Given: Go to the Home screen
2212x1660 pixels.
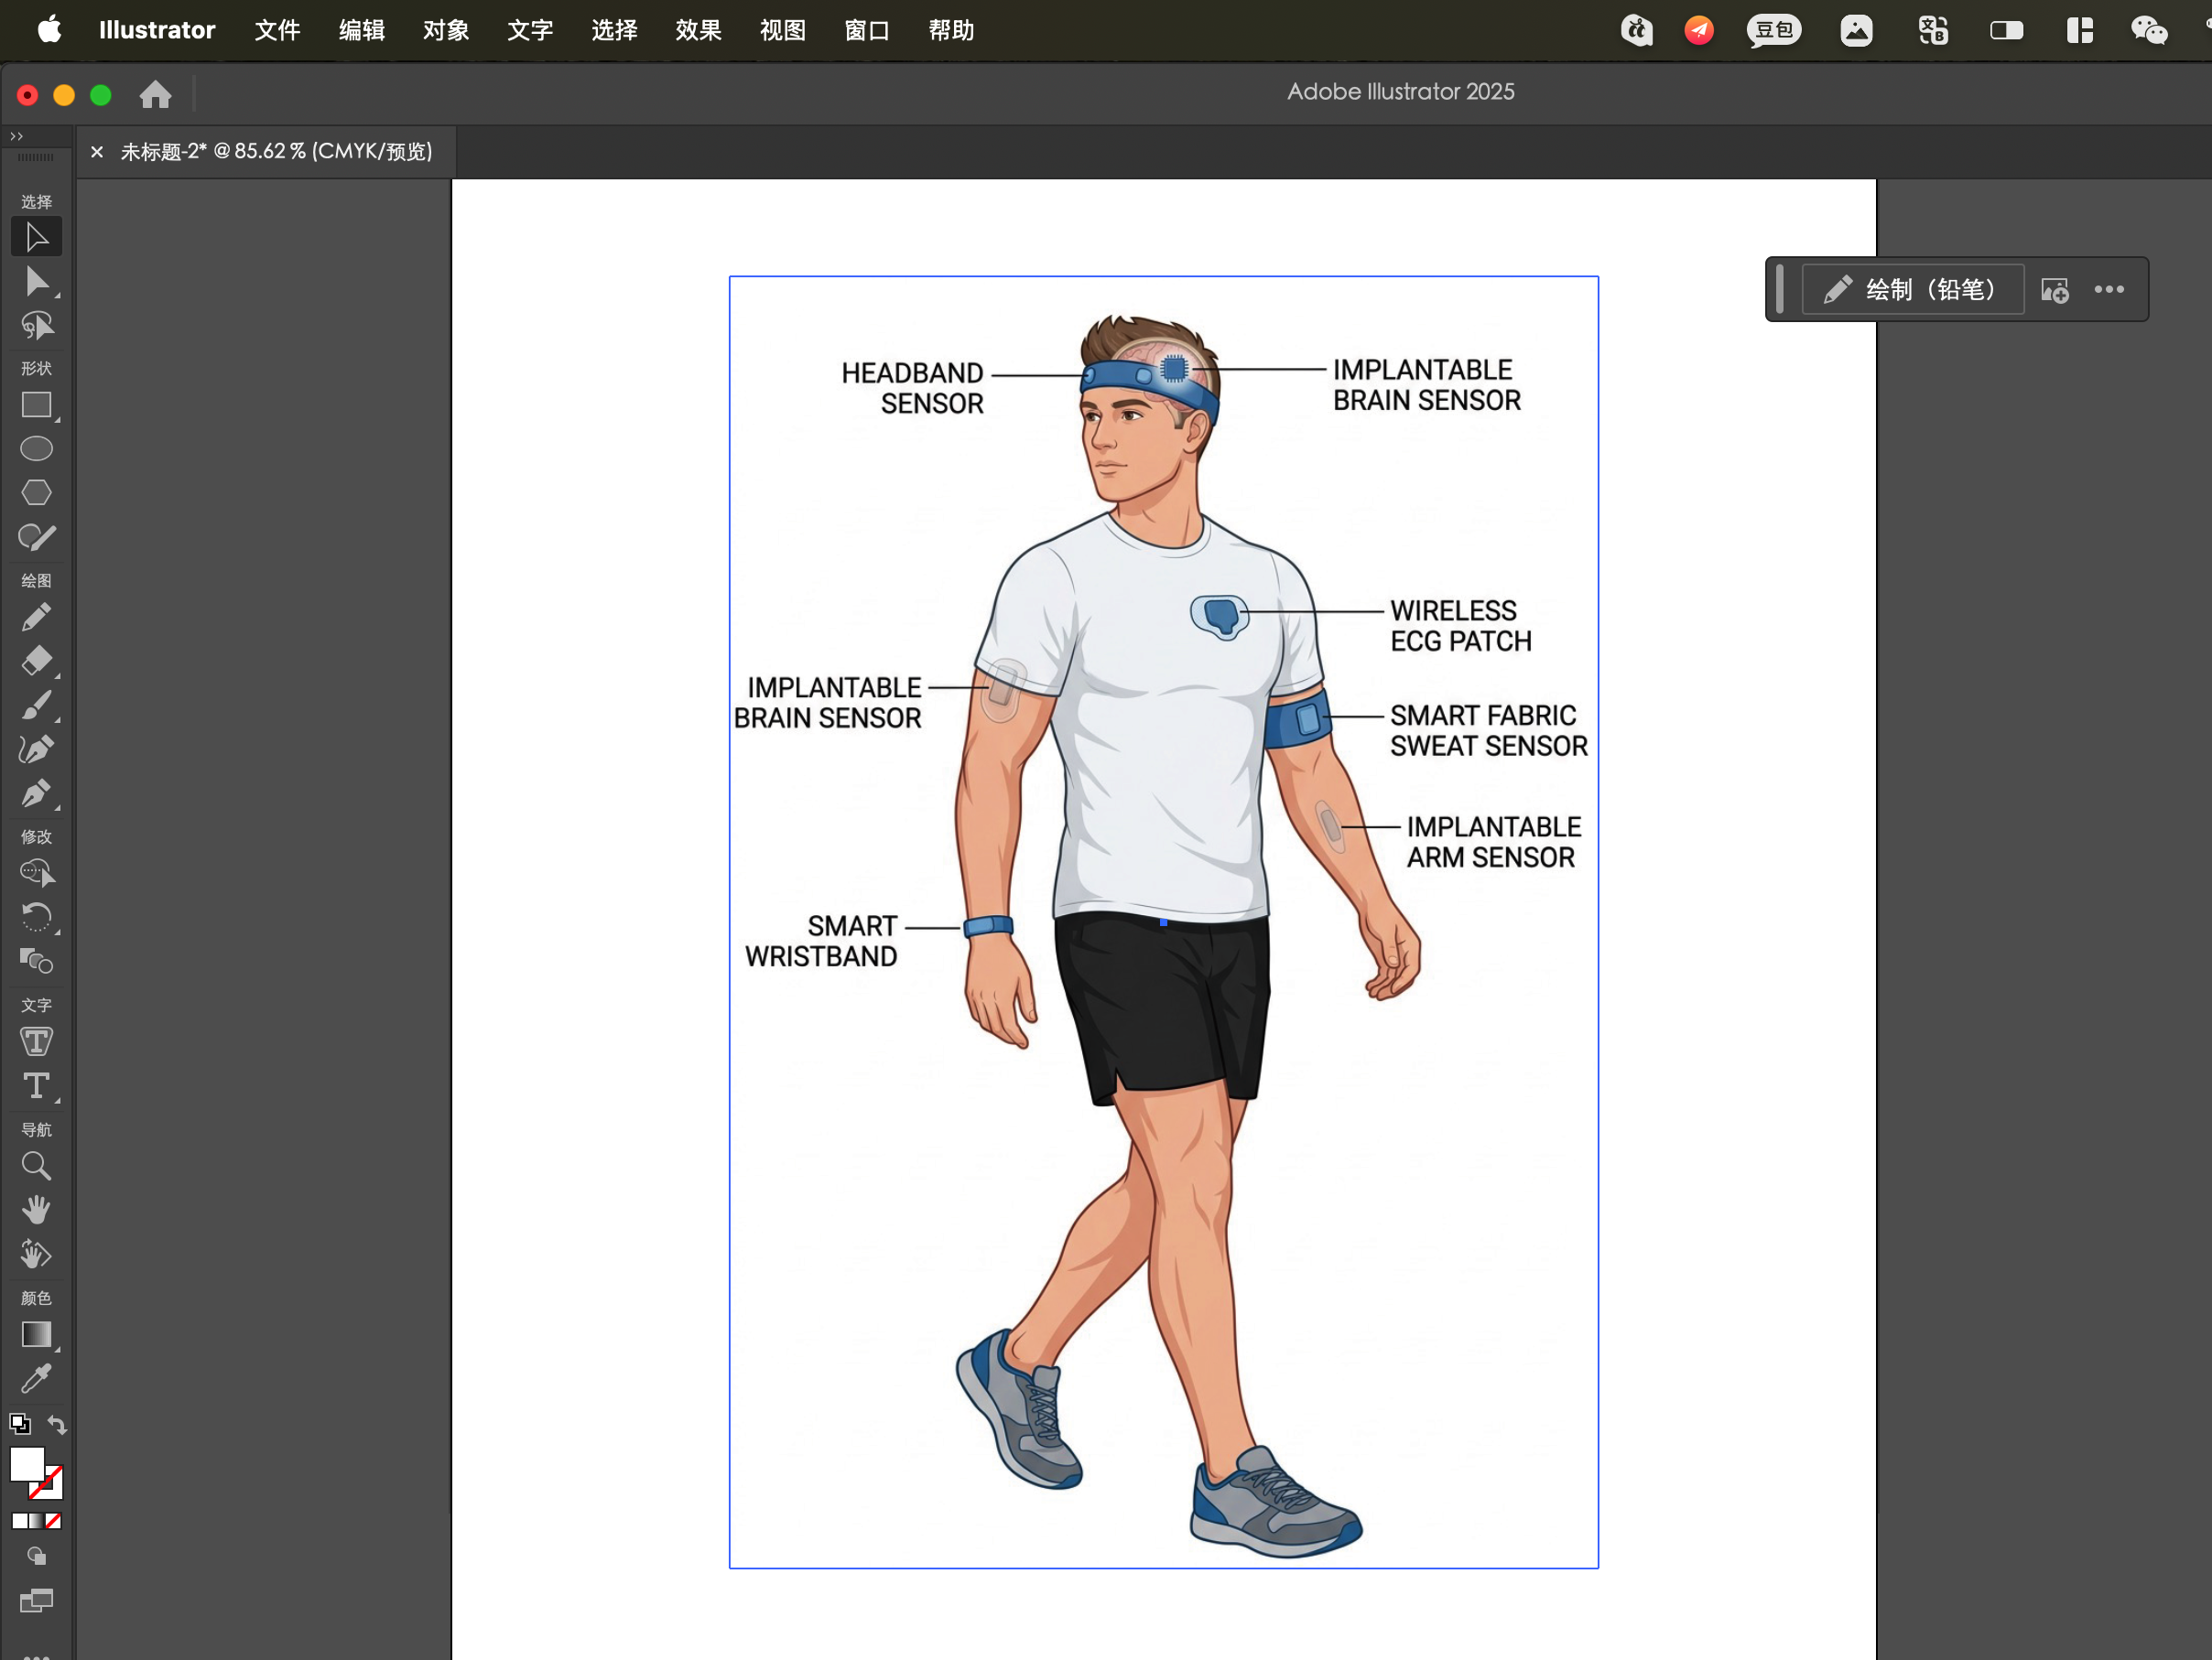Looking at the screenshot, I should [155, 95].
